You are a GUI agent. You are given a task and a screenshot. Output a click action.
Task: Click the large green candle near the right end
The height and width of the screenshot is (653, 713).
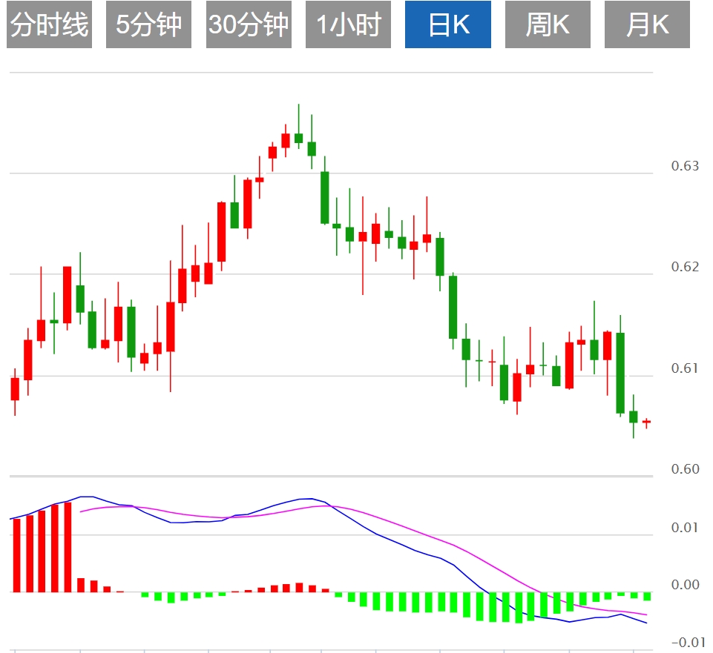point(620,372)
